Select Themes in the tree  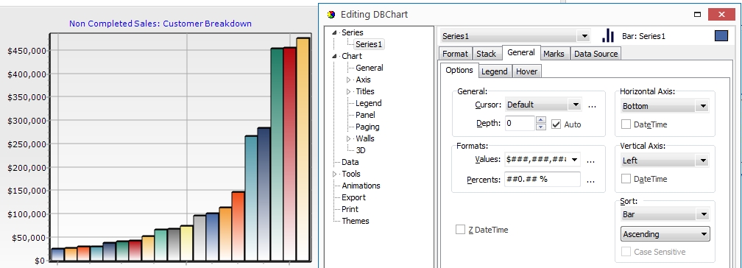(x=355, y=221)
